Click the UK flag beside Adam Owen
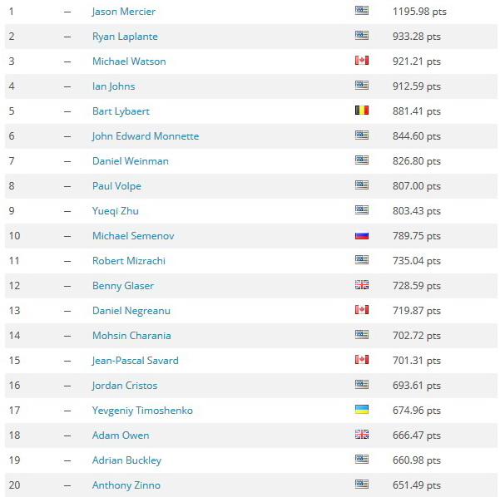This screenshot has width=500, height=497. [x=362, y=434]
